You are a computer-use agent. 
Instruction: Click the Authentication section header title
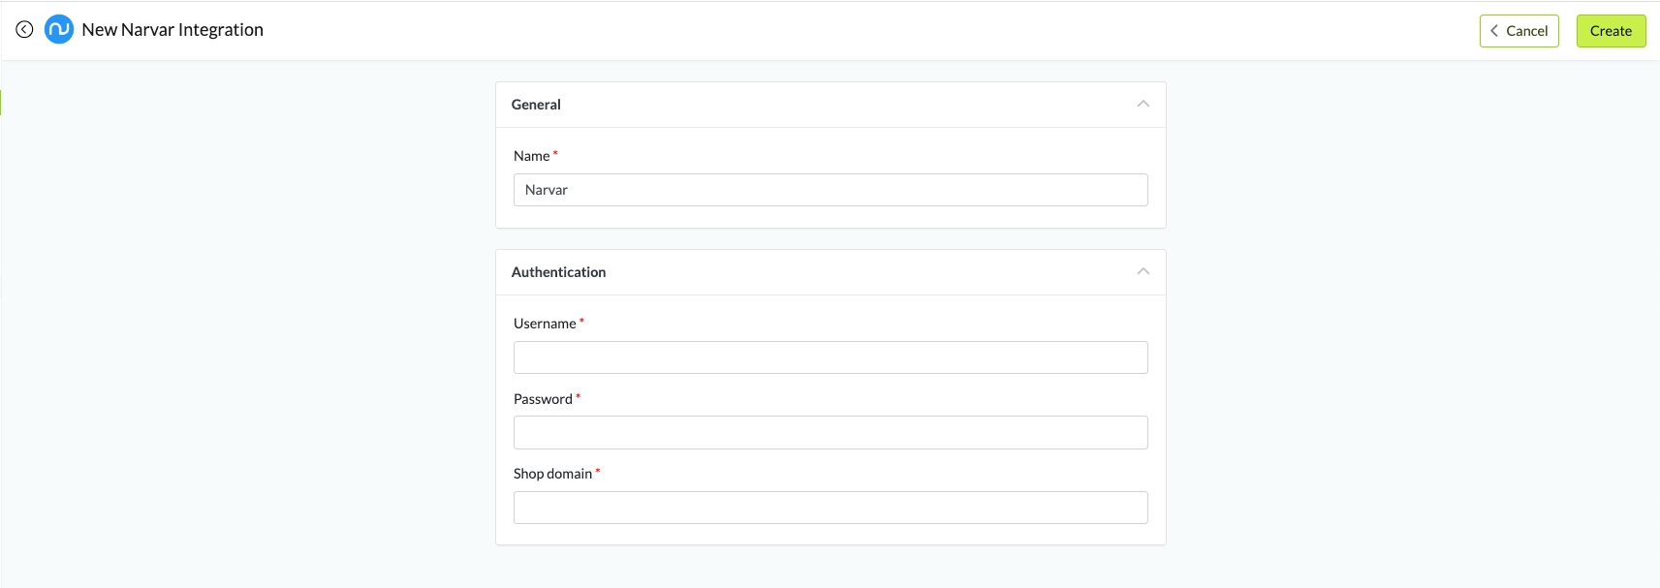(x=558, y=272)
